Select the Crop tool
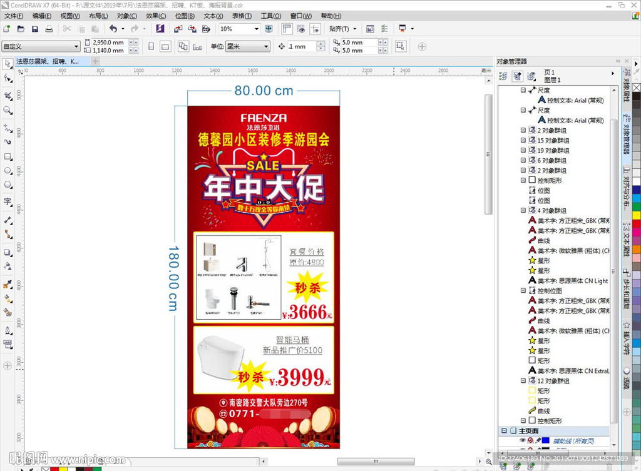The height and width of the screenshot is (471, 641). [x=8, y=96]
